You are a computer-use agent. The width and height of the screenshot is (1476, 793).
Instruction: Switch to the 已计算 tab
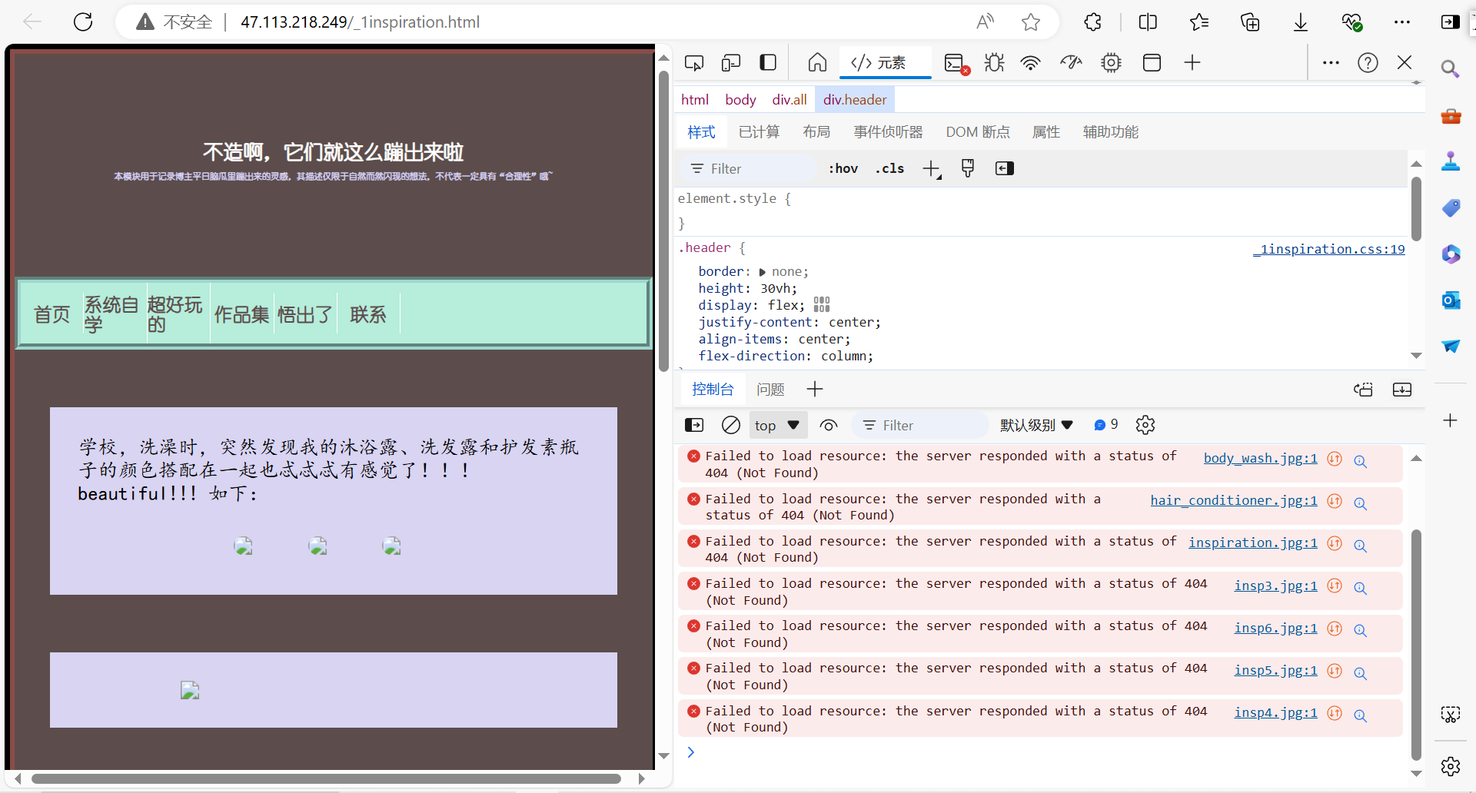(759, 132)
